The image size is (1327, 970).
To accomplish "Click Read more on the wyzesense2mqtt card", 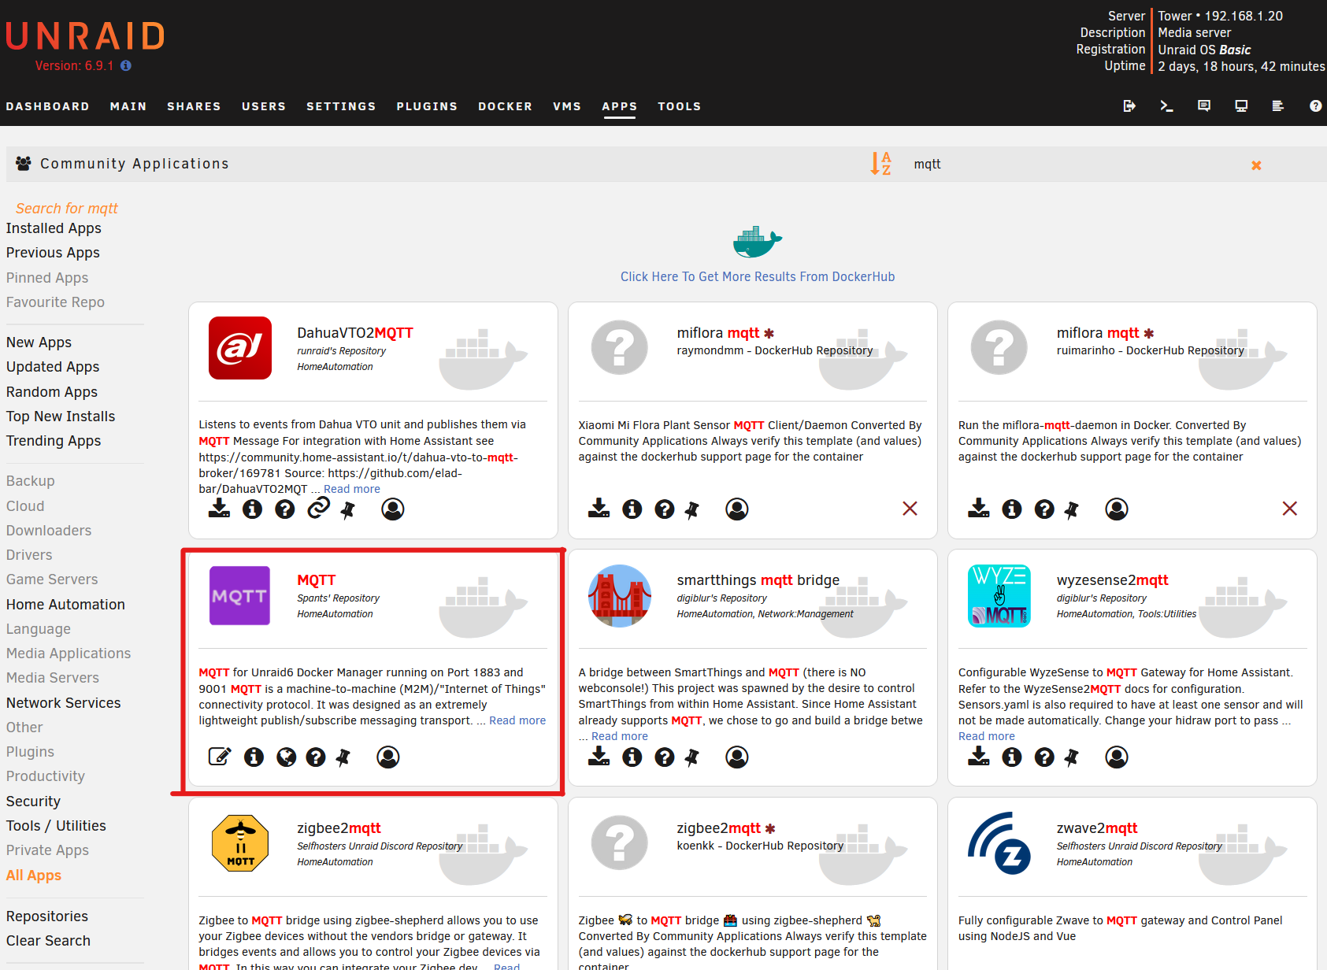I will click(987, 736).
